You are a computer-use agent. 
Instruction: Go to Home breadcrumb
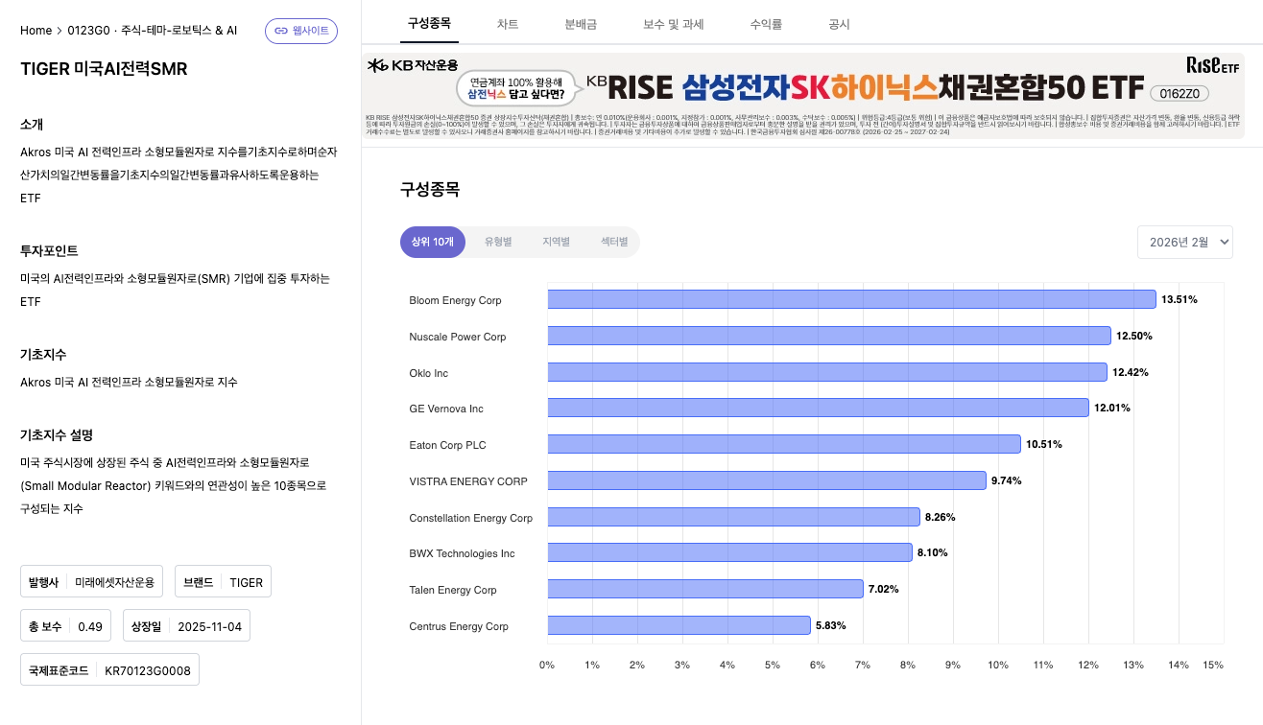[36, 31]
